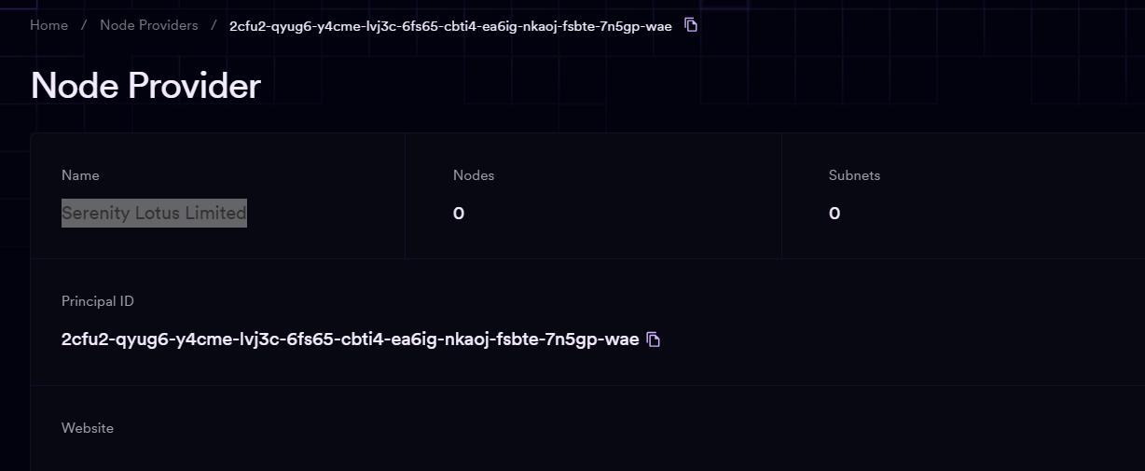Click the Principal ID field label
The height and width of the screenshot is (471, 1145).
98,301
